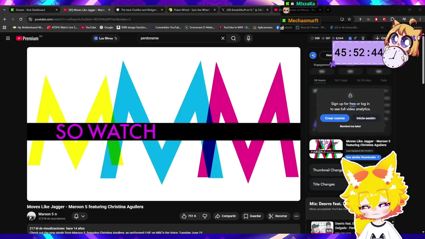Open video title Moves Like Jagger text

[x=85, y=207]
